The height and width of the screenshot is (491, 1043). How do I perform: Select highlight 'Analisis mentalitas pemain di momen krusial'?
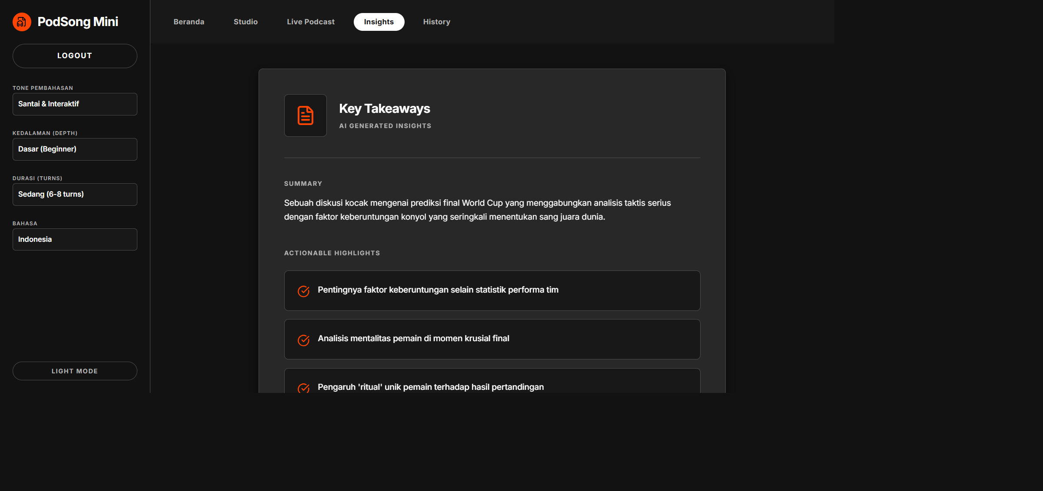492,339
